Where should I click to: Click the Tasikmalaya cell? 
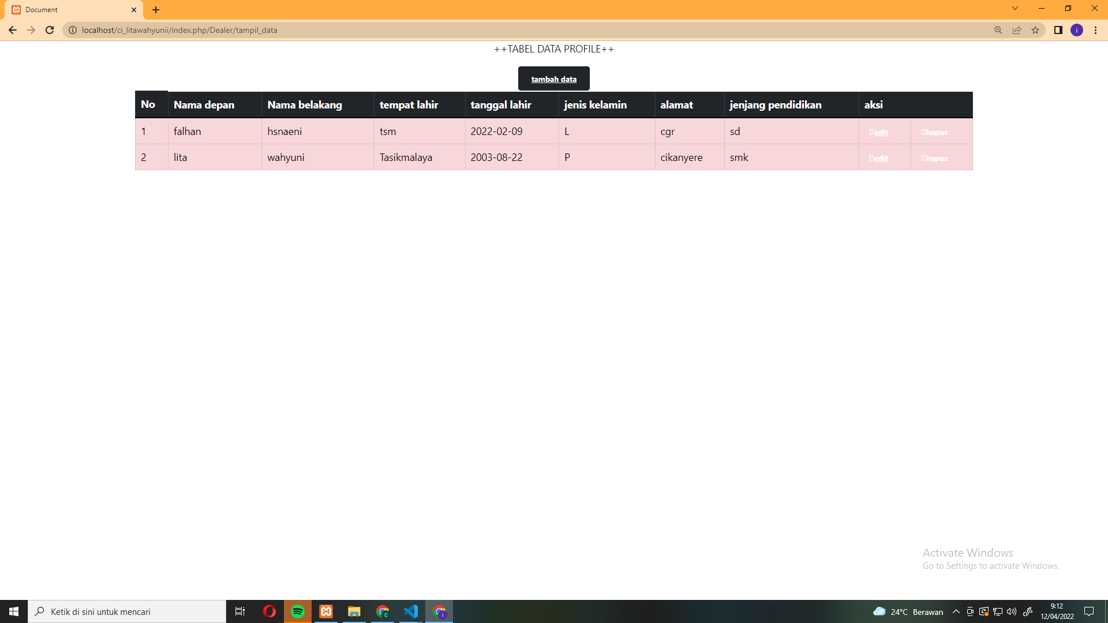420,157
